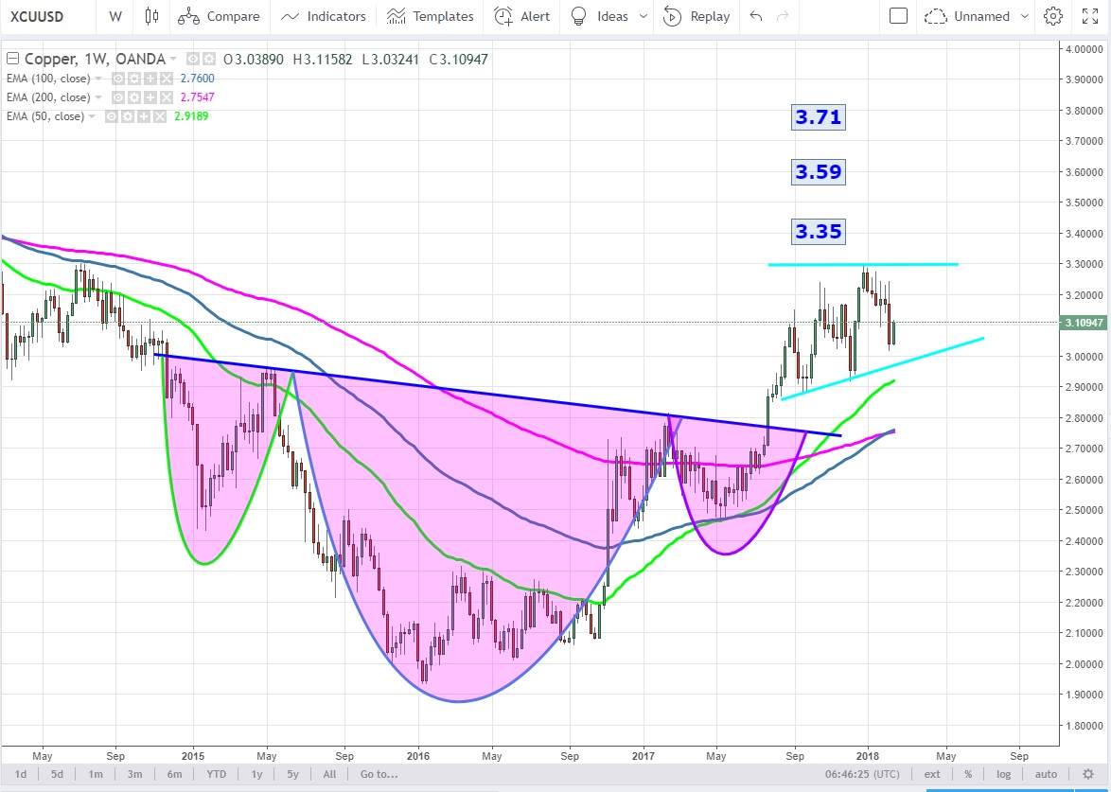Enter fullscreen mode
This screenshot has height=792, width=1111.
tap(1086, 16)
